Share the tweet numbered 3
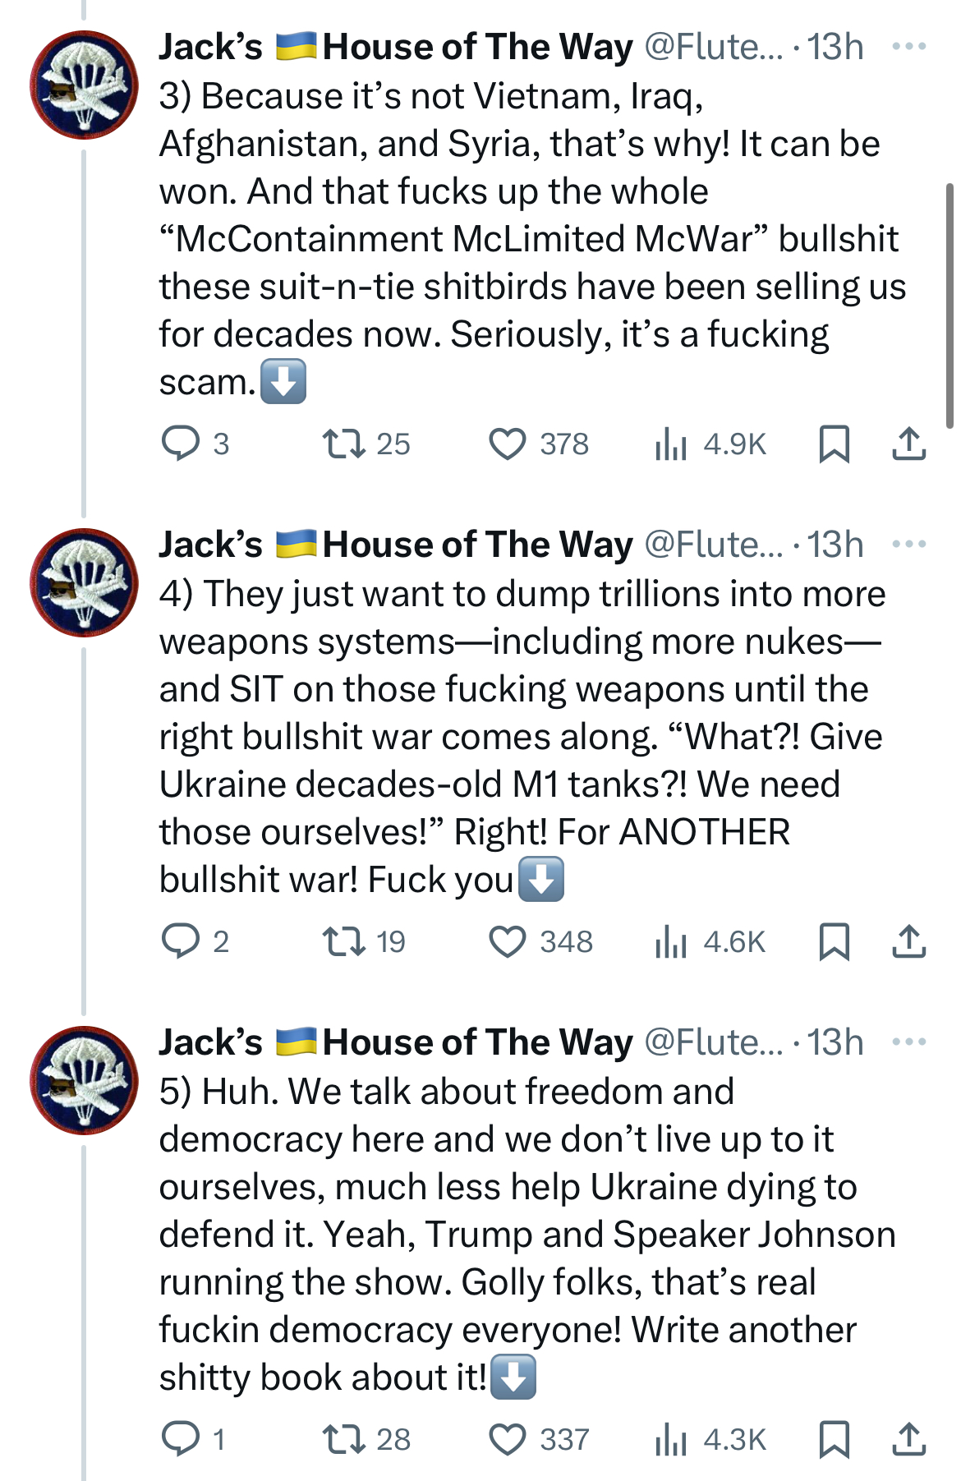The image size is (961, 1481). [x=908, y=444]
